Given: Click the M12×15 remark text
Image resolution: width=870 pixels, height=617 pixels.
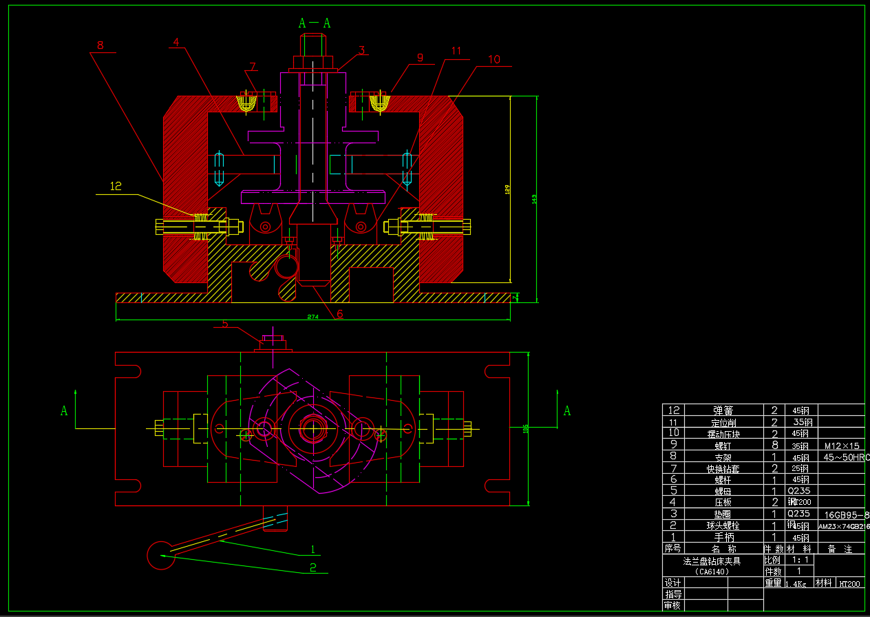Looking at the screenshot, I should coord(841,446).
